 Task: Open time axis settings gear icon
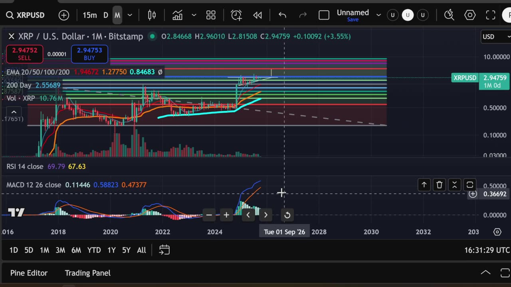[497, 232]
